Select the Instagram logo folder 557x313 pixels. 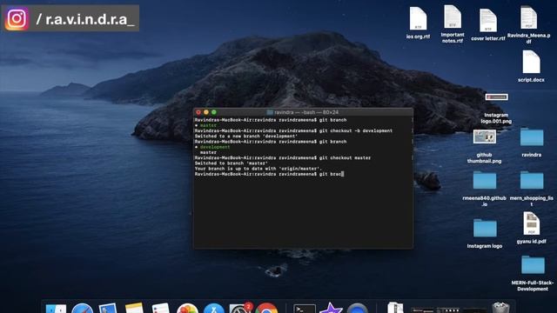pos(485,234)
